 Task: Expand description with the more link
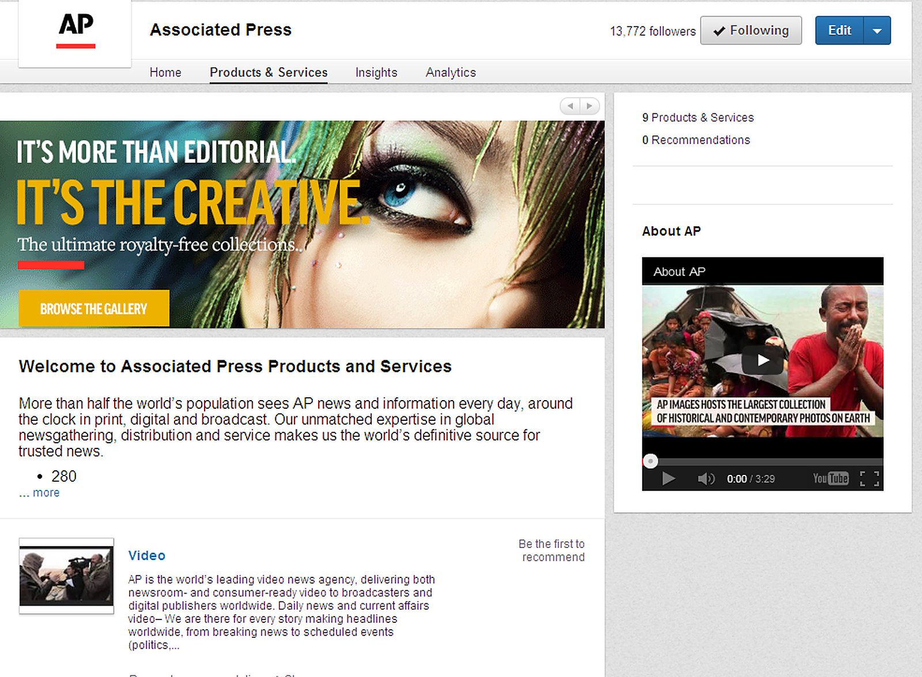(46, 493)
